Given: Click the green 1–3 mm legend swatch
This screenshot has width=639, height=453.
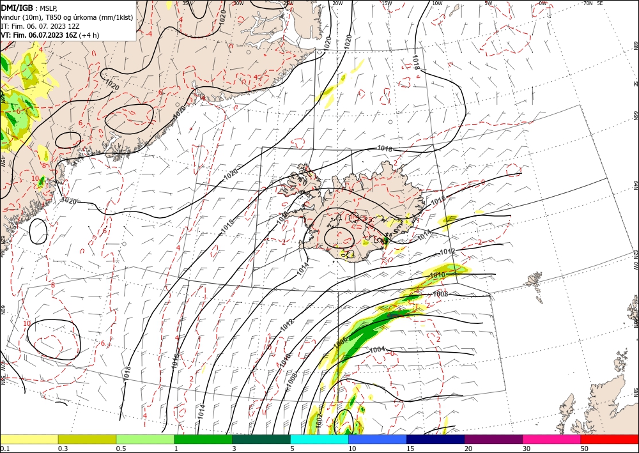Looking at the screenshot, I should [x=203, y=439].
